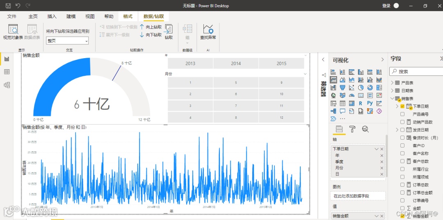Image resolution: width=443 pixels, height=220 pixels.
Task: Expand the 下单日期 hierarchy
Action: (x=397, y=107)
